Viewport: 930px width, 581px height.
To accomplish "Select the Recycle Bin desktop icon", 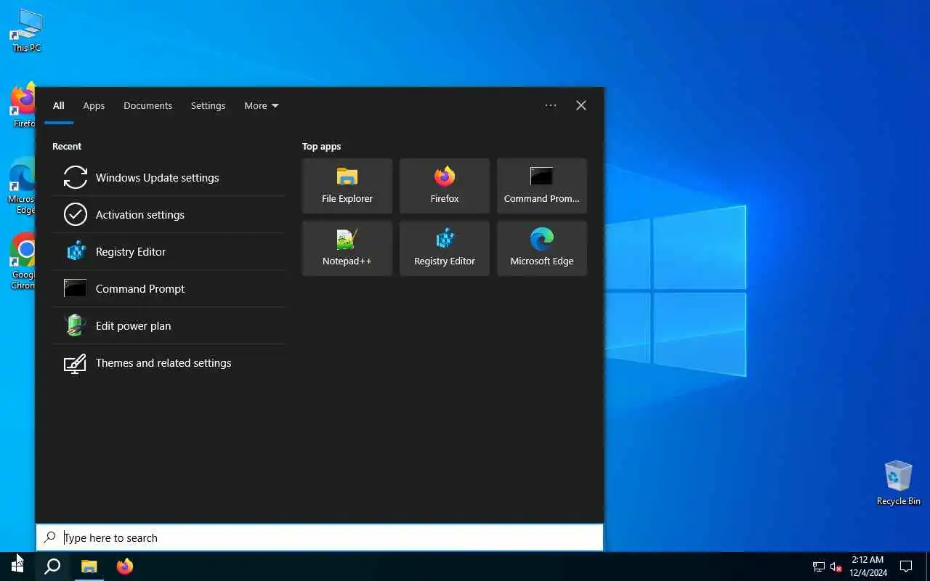I will coord(899,482).
